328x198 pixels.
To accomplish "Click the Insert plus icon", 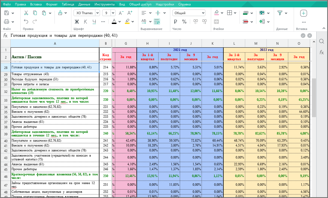I will (x=304, y=13).
